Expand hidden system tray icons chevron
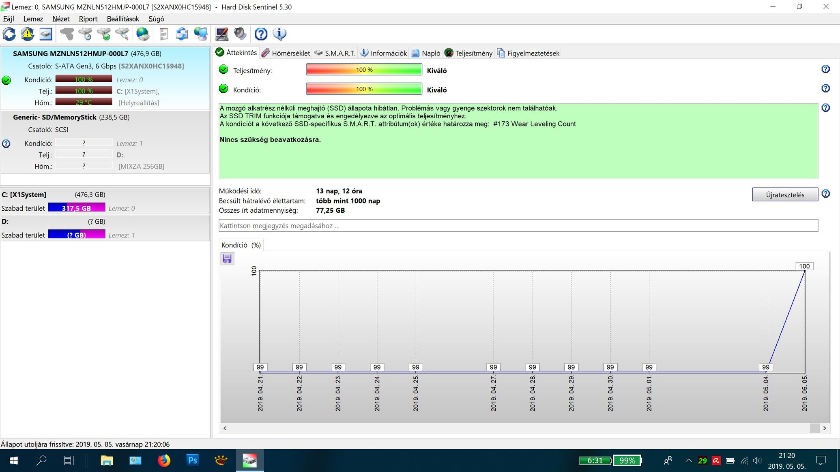840x472 pixels. point(688,461)
